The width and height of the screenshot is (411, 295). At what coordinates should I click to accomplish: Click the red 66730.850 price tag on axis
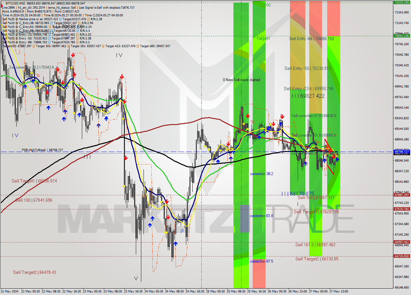click(x=401, y=256)
